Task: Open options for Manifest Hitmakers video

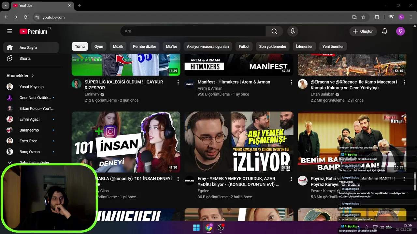Action: click(x=291, y=83)
